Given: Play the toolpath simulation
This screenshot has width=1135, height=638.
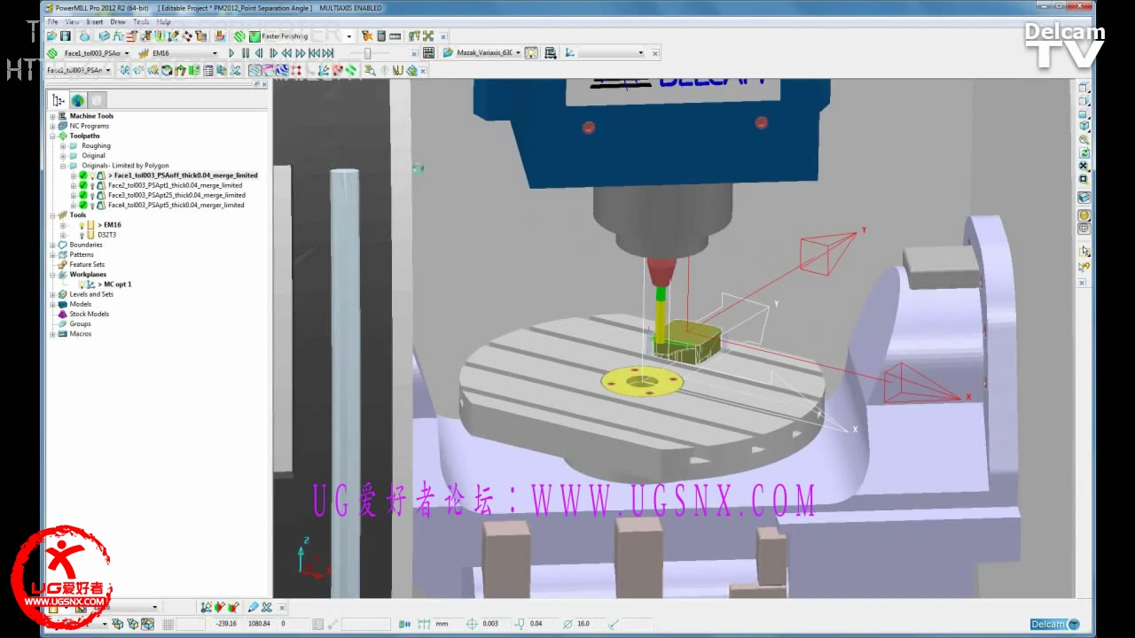Looking at the screenshot, I should pos(231,53).
